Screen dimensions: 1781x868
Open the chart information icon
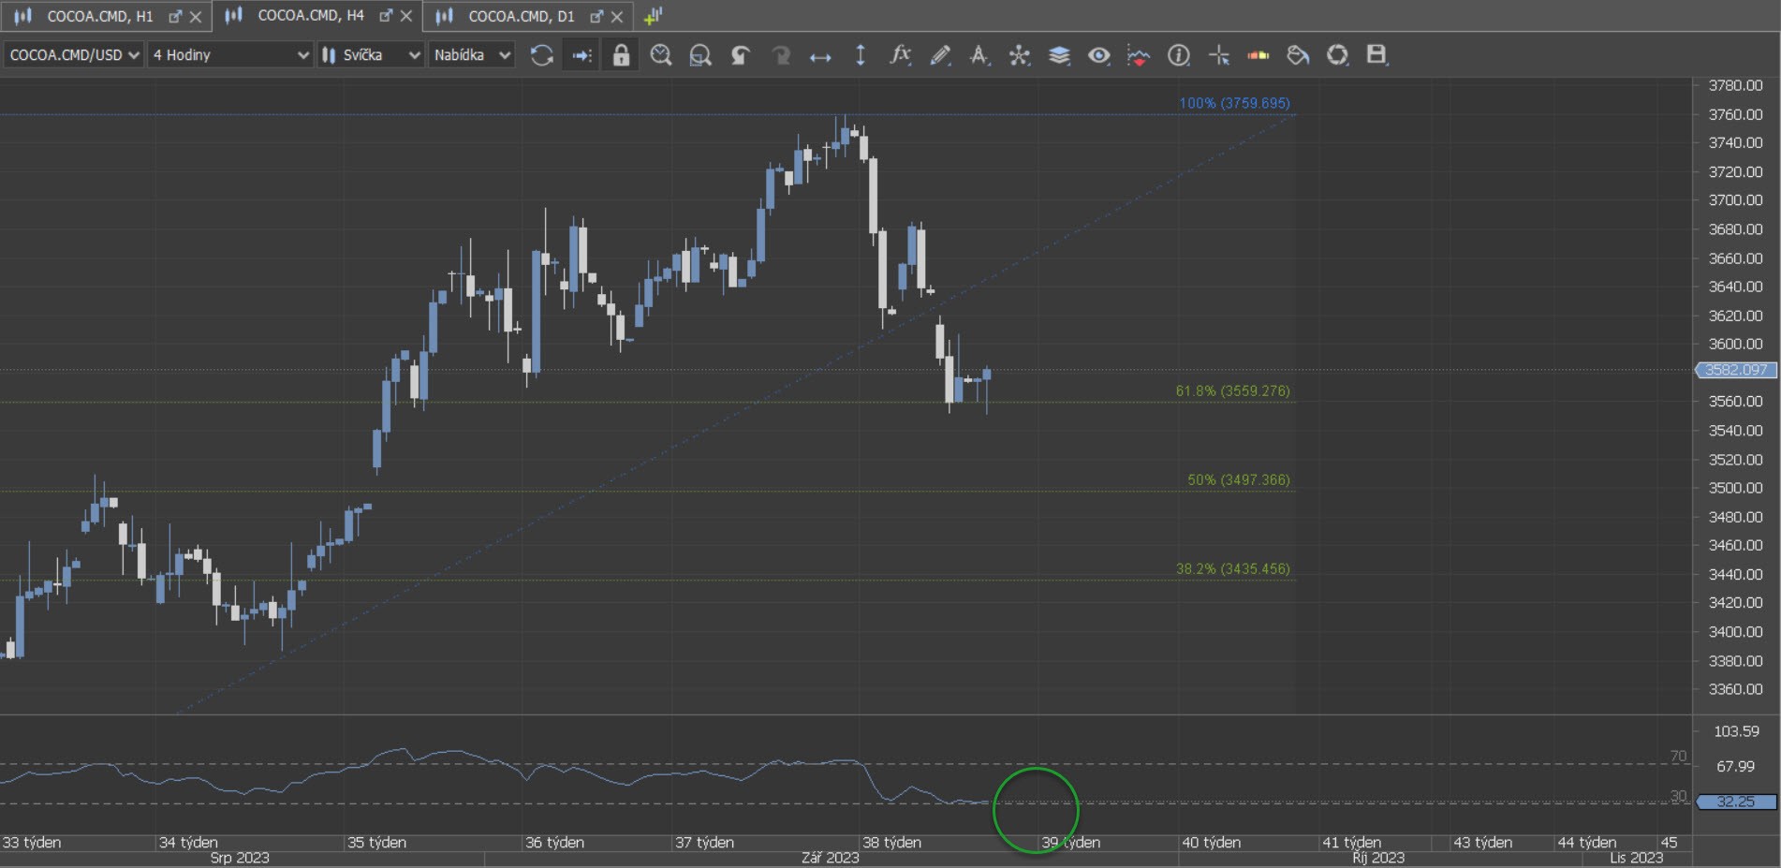[x=1179, y=55]
